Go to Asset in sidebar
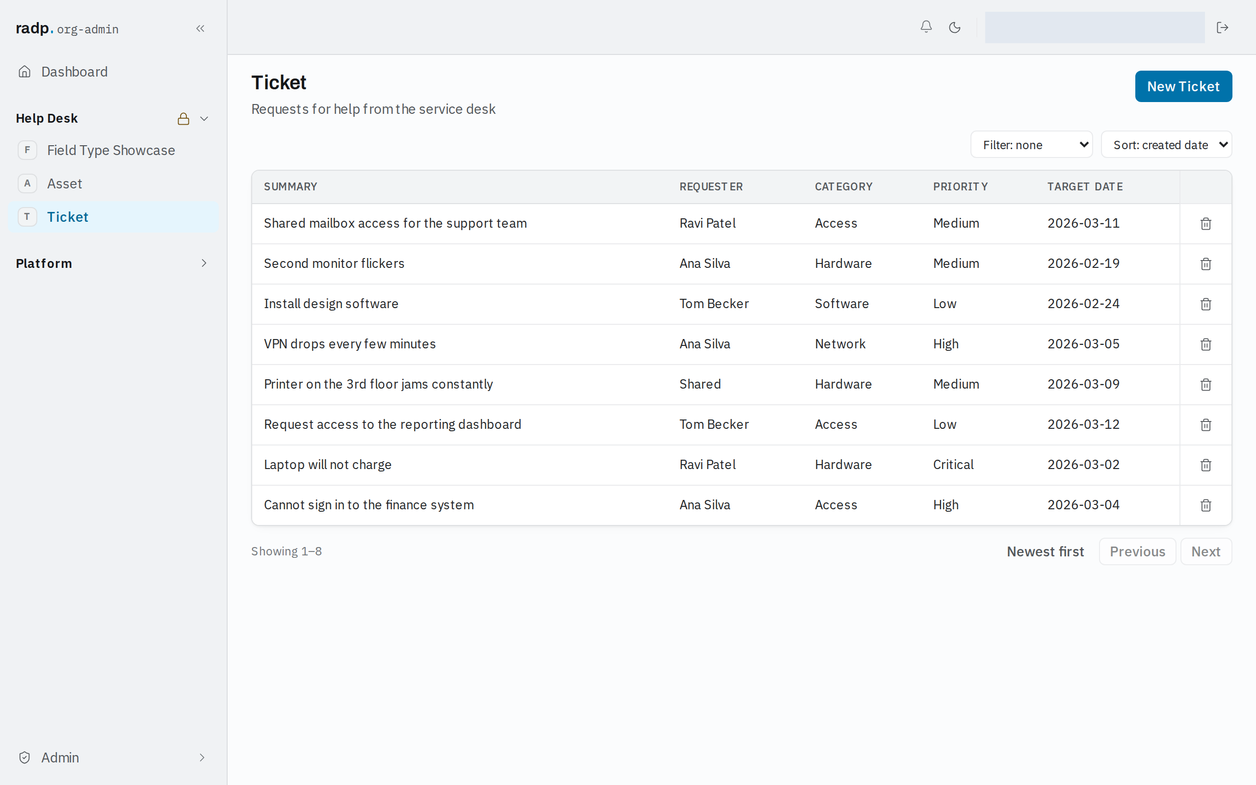1256x785 pixels. 113,183
